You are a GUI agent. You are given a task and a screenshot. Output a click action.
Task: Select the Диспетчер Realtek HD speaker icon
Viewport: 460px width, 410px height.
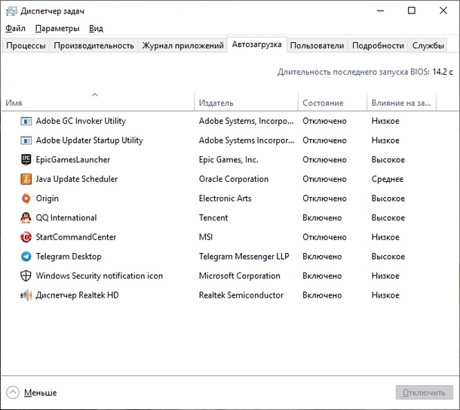tap(26, 295)
